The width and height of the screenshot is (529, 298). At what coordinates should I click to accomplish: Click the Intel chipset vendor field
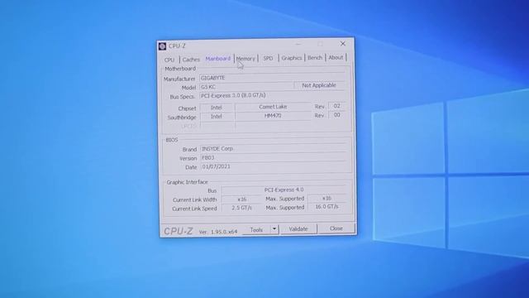pos(217,108)
